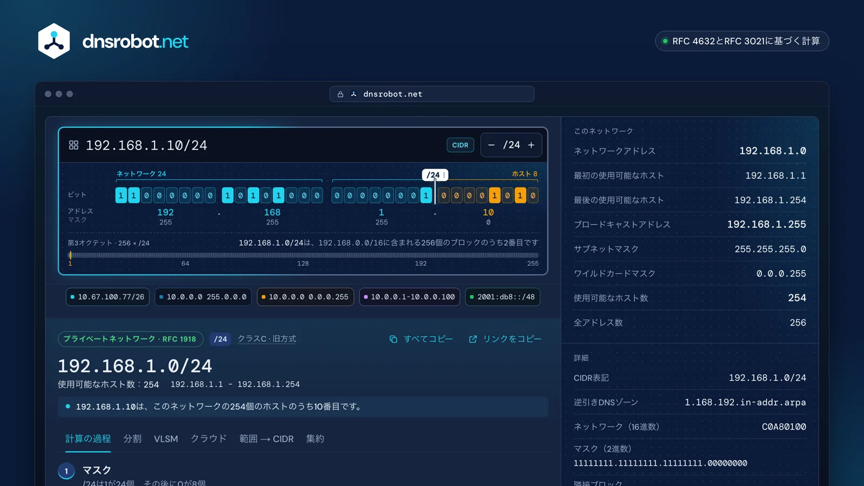Load the 10.67.100.77/26 example
The width and height of the screenshot is (864, 486).
[108, 297]
